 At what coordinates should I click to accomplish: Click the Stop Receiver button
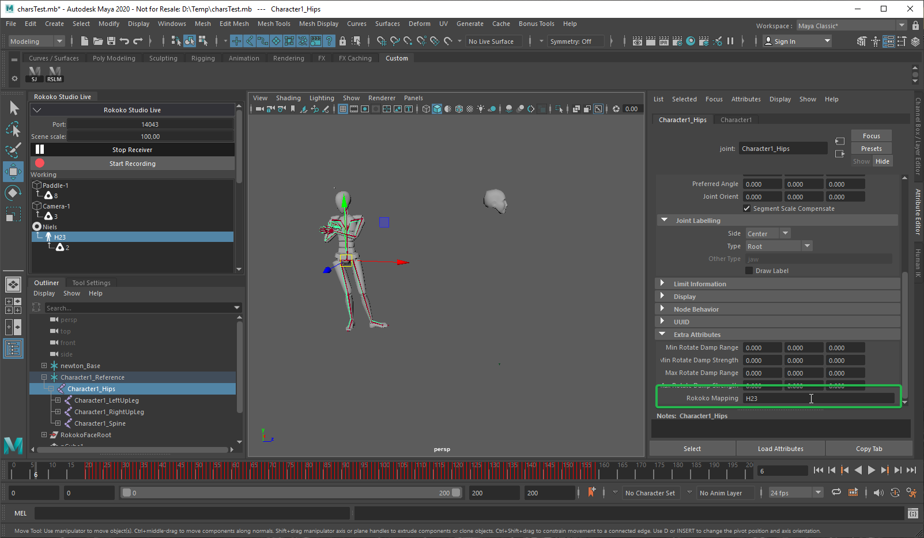[132, 150]
